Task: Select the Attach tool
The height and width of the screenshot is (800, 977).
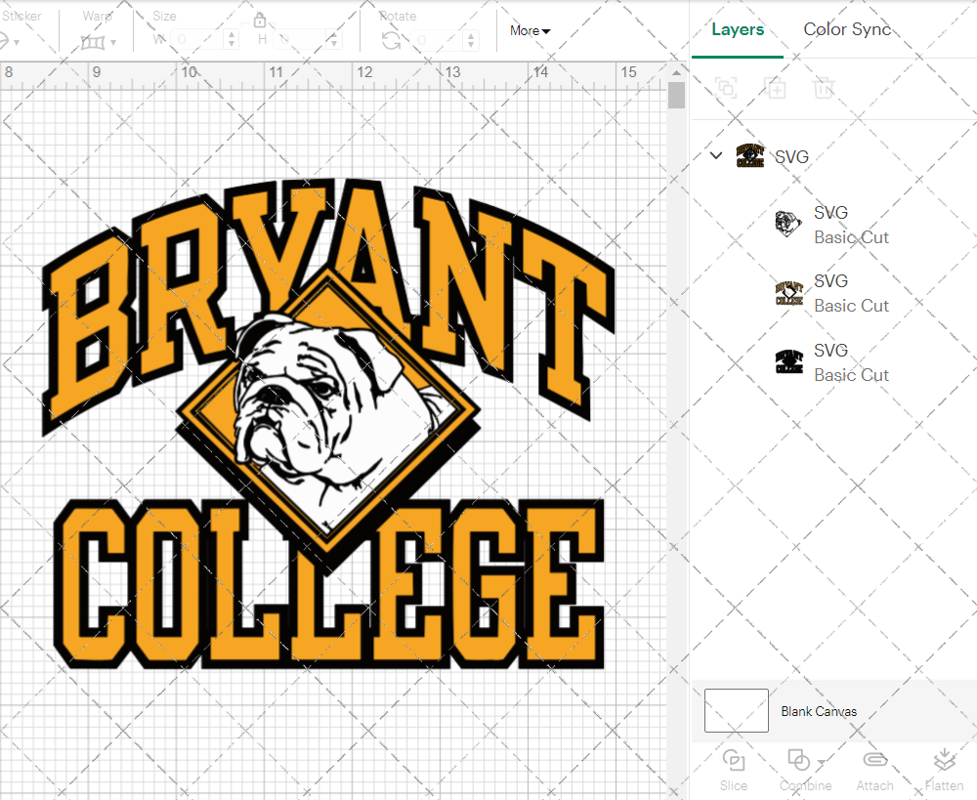Action: pos(874,770)
